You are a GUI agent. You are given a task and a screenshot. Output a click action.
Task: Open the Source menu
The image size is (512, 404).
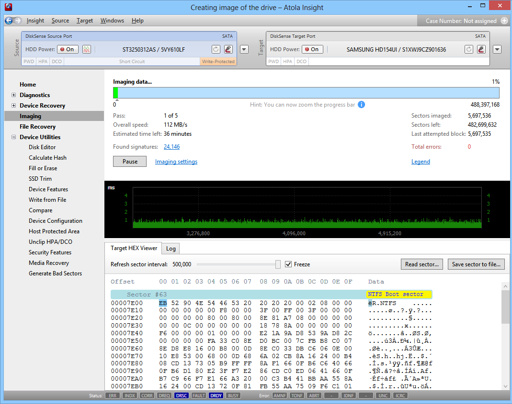coord(60,21)
